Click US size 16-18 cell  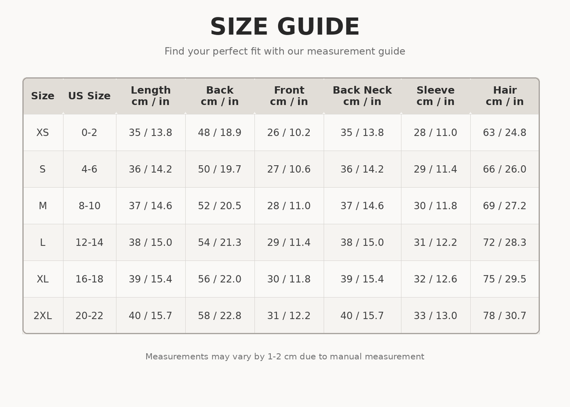(x=89, y=279)
